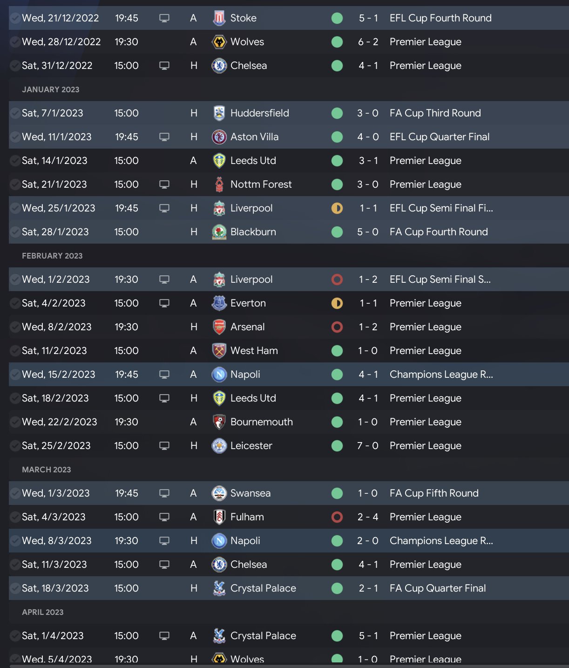Click the West Ham crest icon
The image size is (569, 668).
coord(219,351)
